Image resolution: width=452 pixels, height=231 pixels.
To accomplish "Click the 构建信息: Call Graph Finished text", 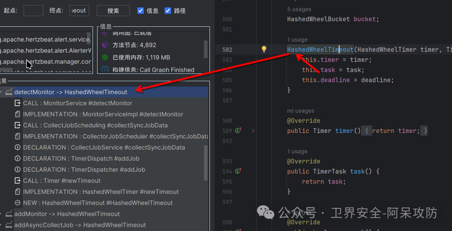I will (153, 70).
